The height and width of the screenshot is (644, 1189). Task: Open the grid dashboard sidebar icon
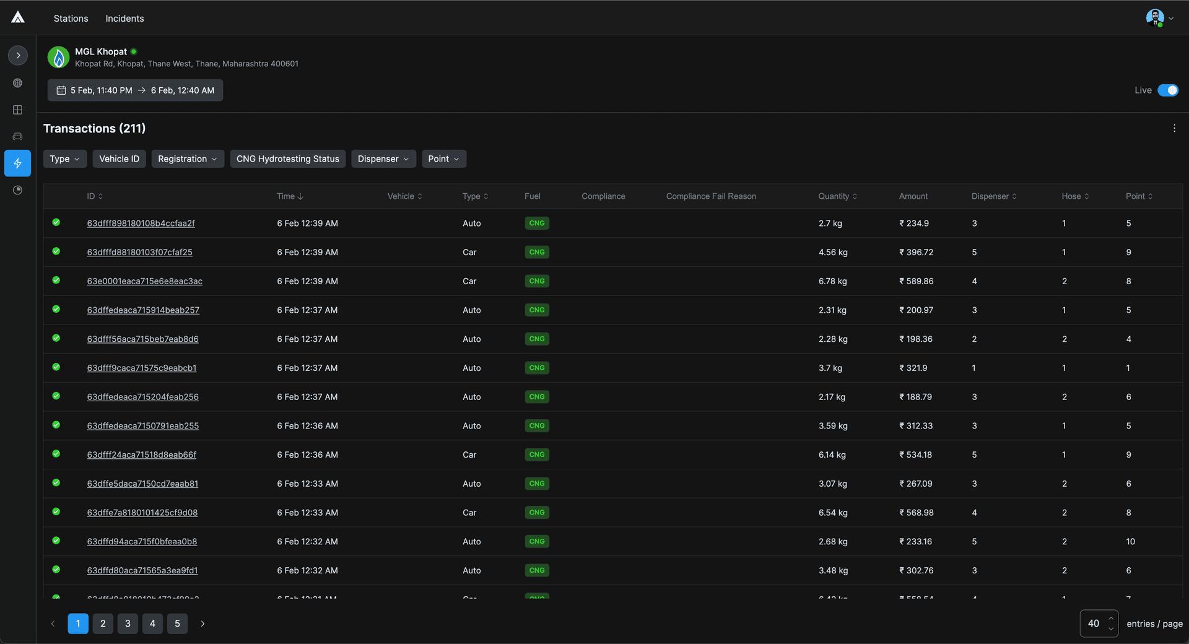tap(17, 110)
